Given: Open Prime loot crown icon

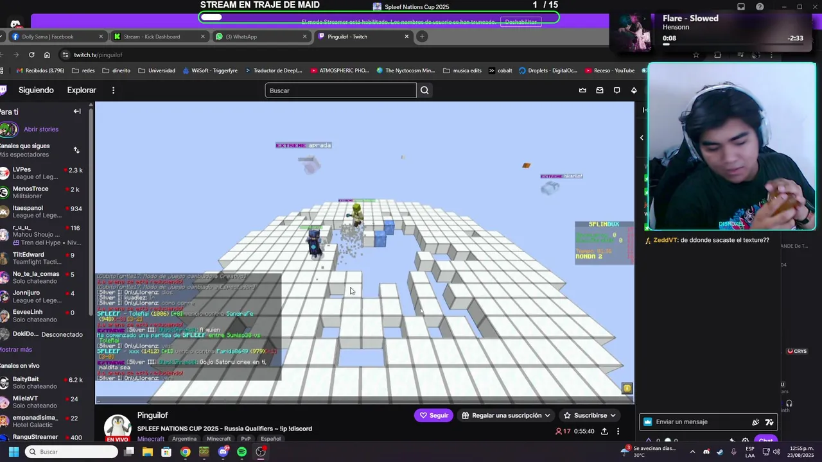Looking at the screenshot, I should click(582, 90).
